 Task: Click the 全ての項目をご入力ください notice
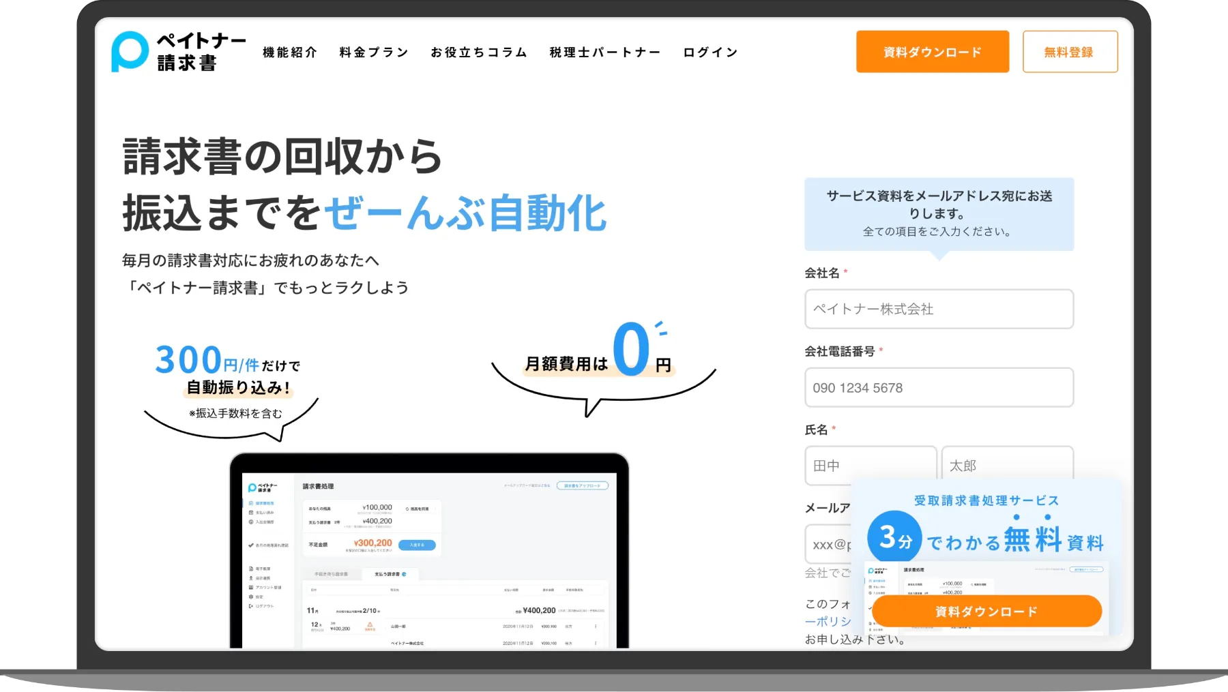(937, 232)
